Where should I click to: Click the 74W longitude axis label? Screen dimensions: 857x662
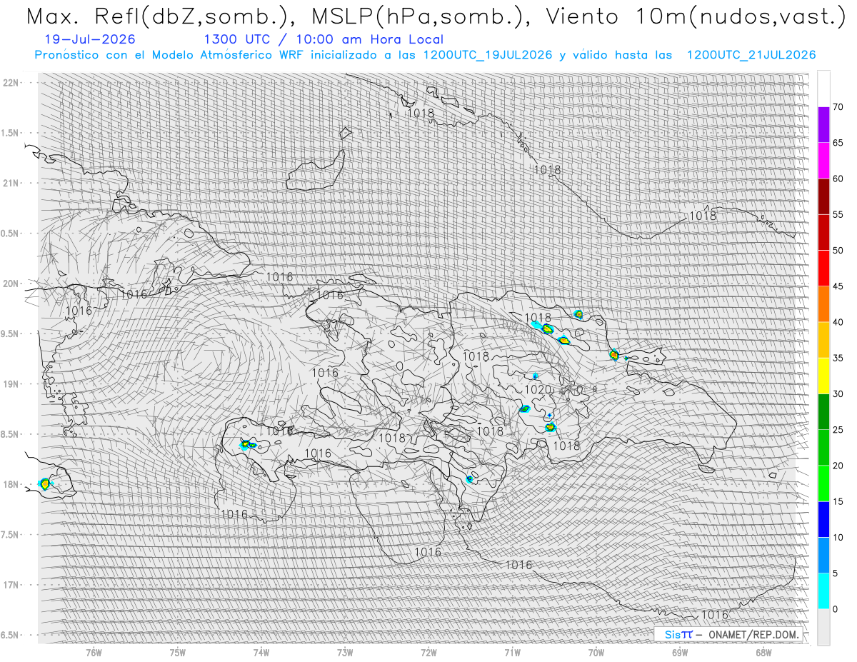pyautogui.click(x=261, y=653)
